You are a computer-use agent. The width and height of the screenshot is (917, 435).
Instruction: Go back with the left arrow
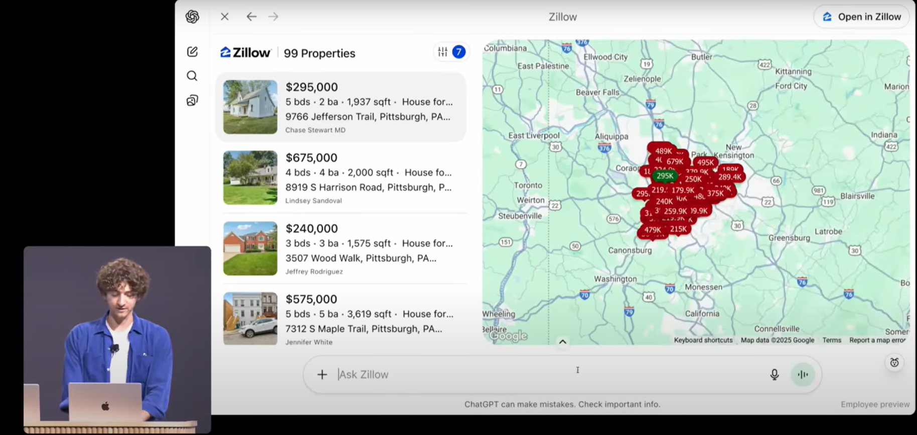pyautogui.click(x=251, y=17)
